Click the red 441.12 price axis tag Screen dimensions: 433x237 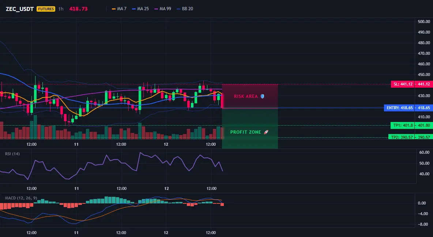423,84
